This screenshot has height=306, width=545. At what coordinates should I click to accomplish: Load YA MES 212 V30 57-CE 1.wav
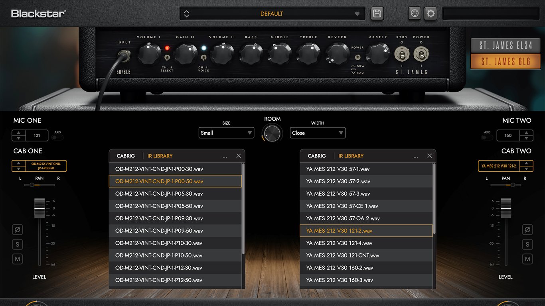366,206
